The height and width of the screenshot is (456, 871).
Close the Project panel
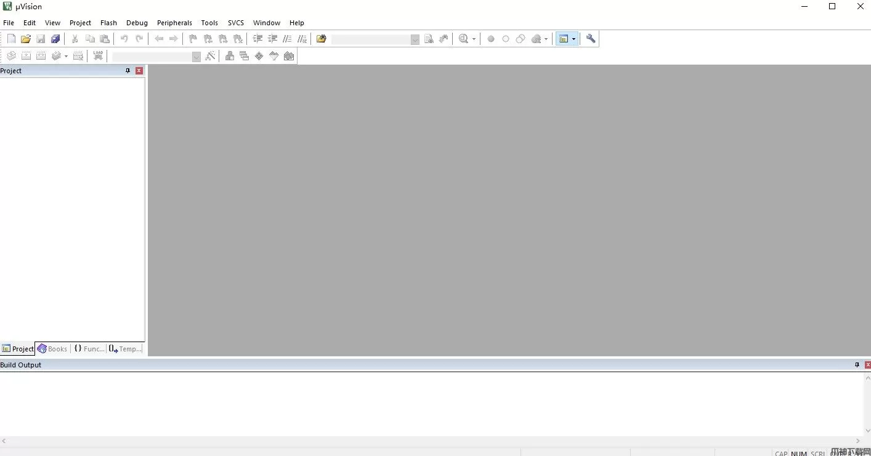coord(139,71)
